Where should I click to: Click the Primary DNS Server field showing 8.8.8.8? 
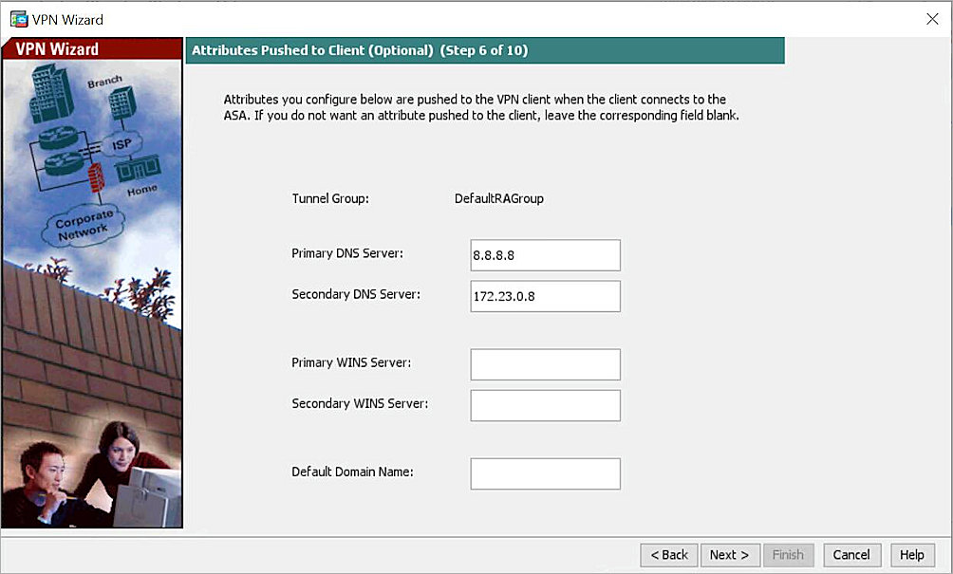[544, 254]
